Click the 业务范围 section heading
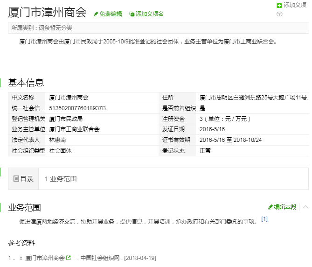Screen dimensions: 312x267 [24, 208]
